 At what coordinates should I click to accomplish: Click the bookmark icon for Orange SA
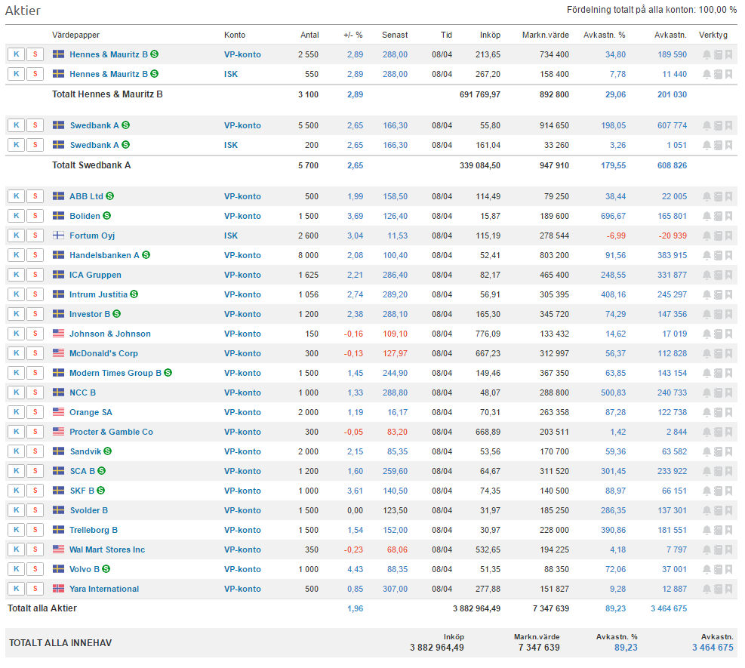728,412
